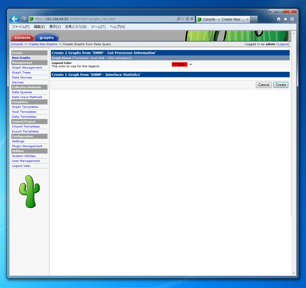Screen dimensions: 306x288
Task: Open User Management in sidebar
Action: coord(26,161)
